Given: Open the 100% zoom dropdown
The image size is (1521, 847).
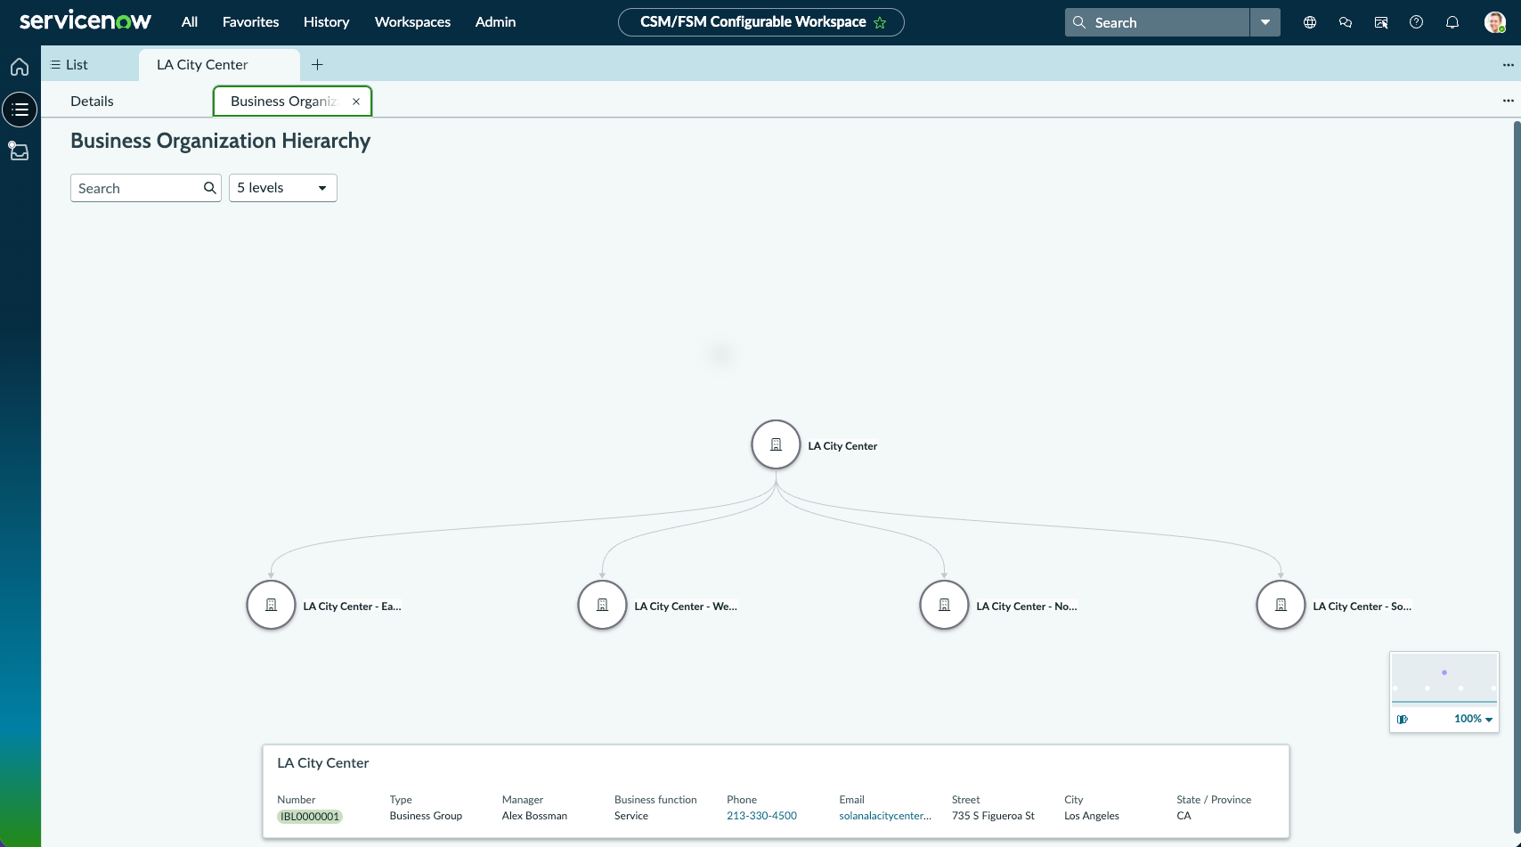Looking at the screenshot, I should pos(1474,719).
